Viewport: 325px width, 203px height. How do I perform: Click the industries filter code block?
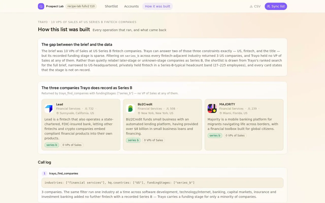162,183
